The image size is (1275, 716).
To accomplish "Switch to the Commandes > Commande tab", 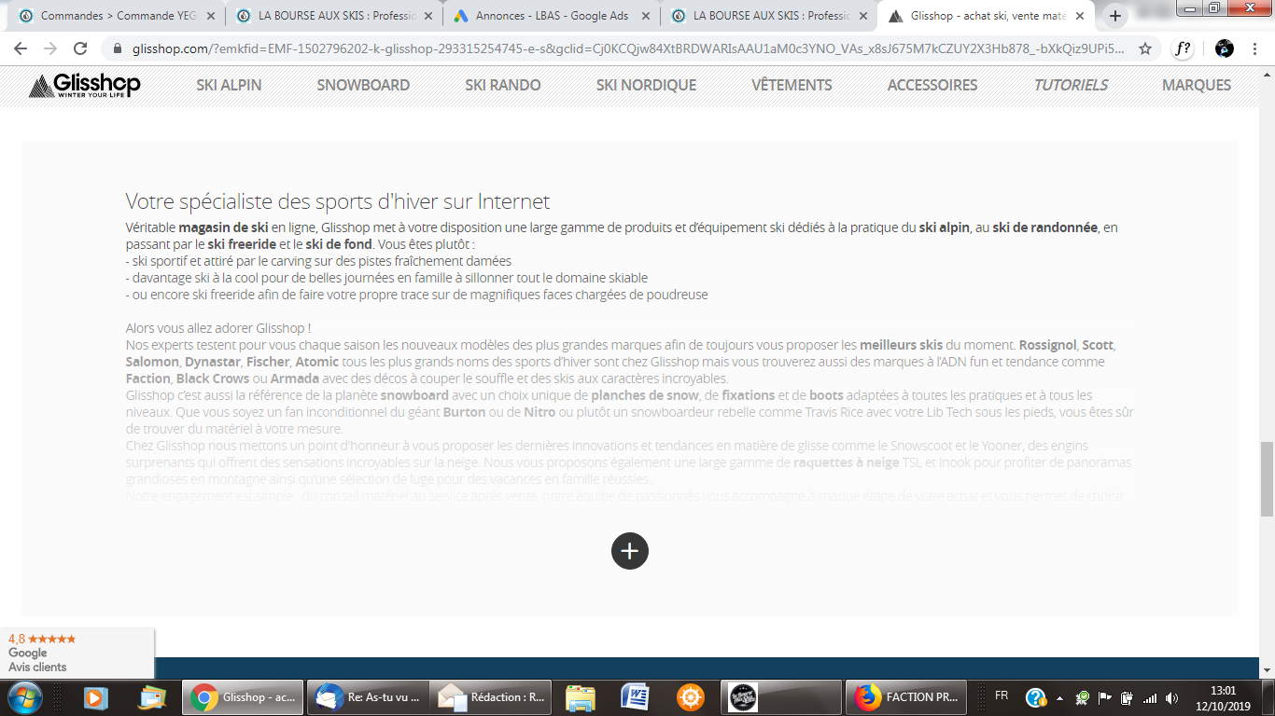I will [x=117, y=16].
